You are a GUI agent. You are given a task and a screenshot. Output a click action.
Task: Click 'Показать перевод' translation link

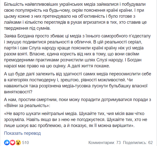pyautogui.click(x=22, y=133)
